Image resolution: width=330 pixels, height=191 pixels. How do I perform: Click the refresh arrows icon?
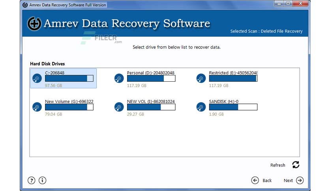[296, 165]
